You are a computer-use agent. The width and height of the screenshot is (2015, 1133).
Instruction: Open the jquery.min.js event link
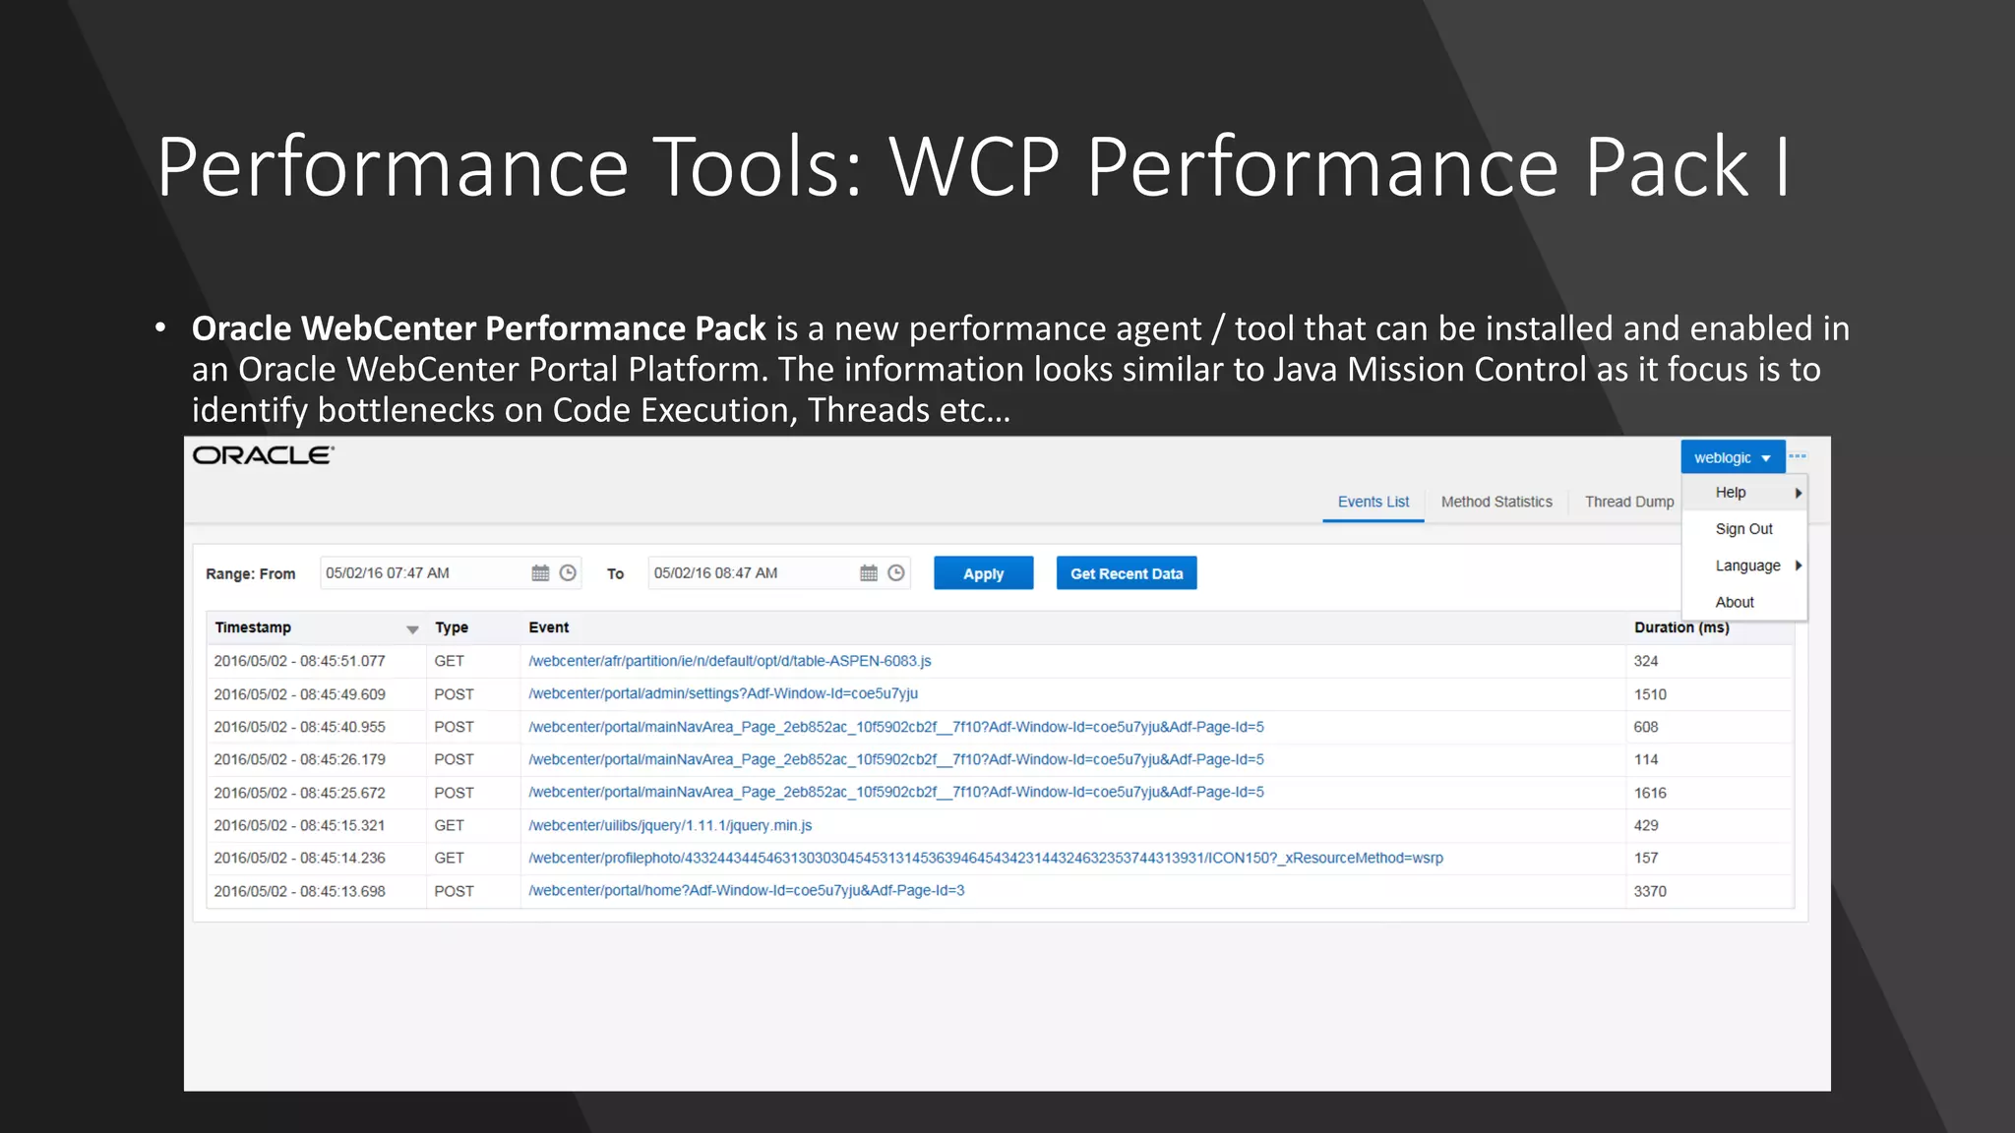[670, 825]
